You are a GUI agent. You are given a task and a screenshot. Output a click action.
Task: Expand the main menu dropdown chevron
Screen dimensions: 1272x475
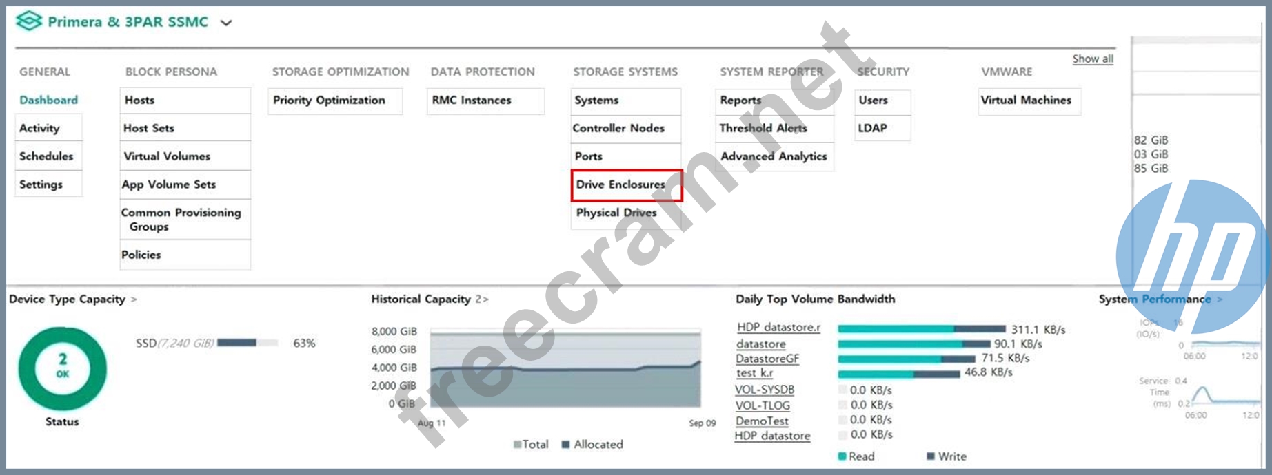click(x=226, y=23)
